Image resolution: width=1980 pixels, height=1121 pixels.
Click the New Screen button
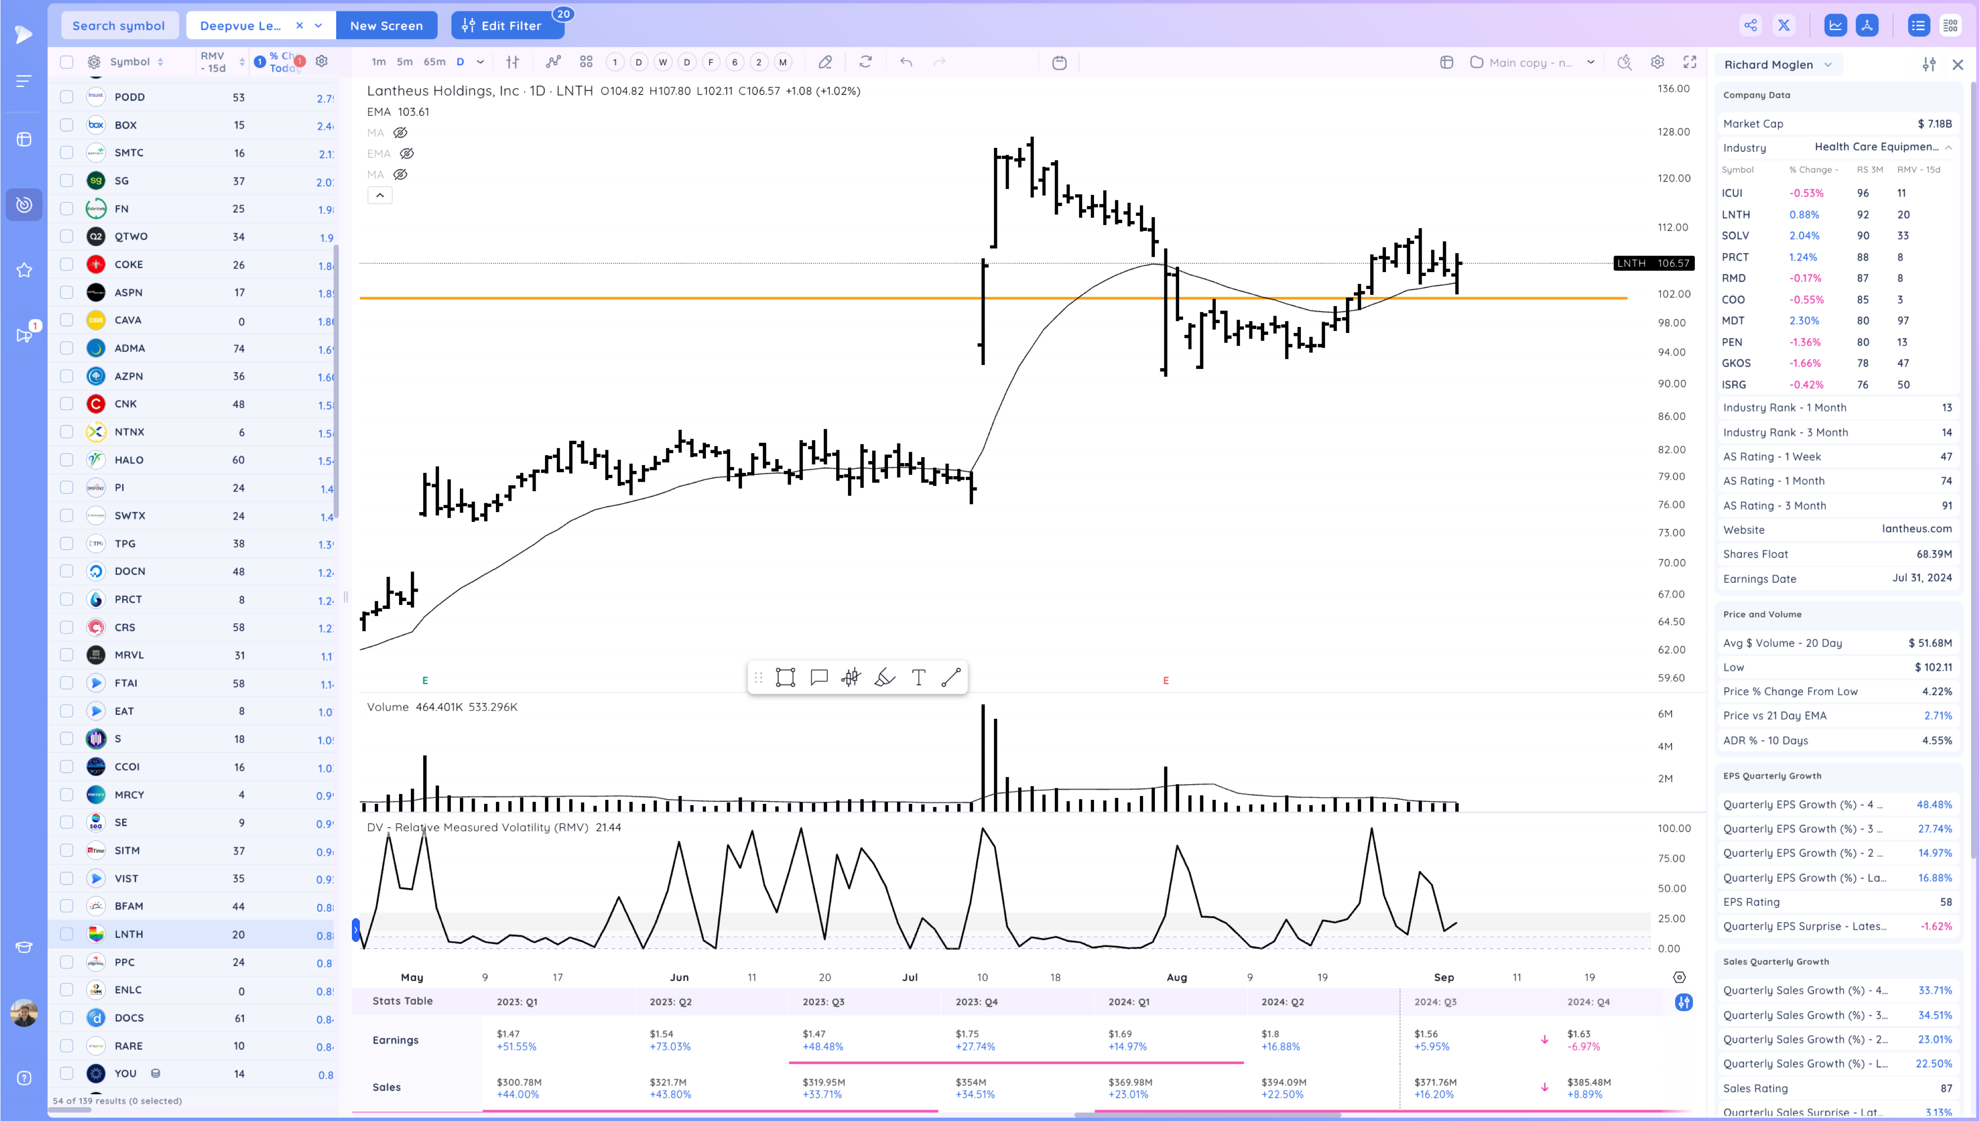pos(387,25)
